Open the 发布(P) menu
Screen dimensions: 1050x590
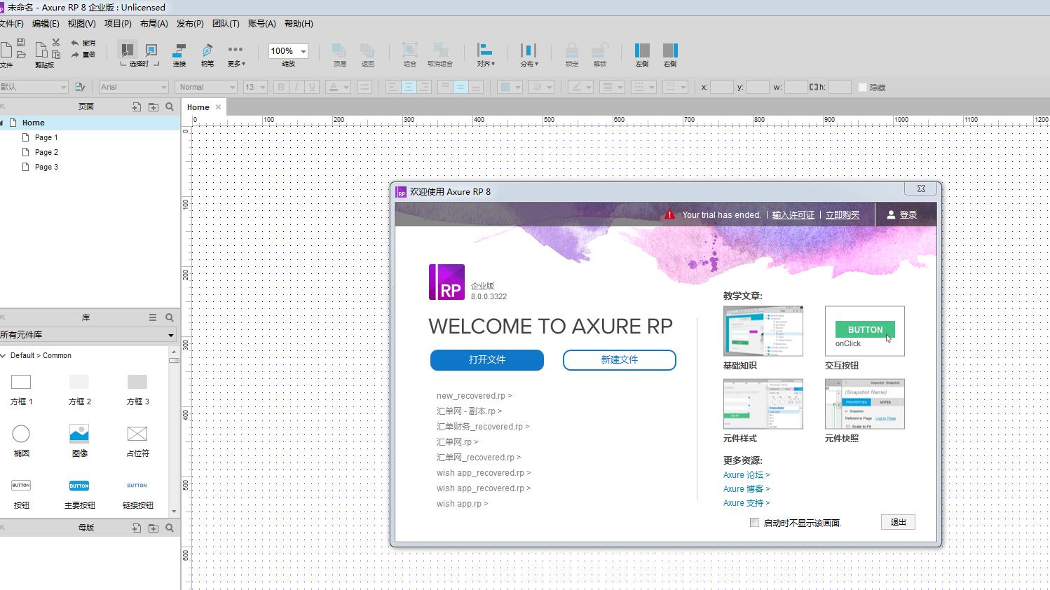coord(190,24)
